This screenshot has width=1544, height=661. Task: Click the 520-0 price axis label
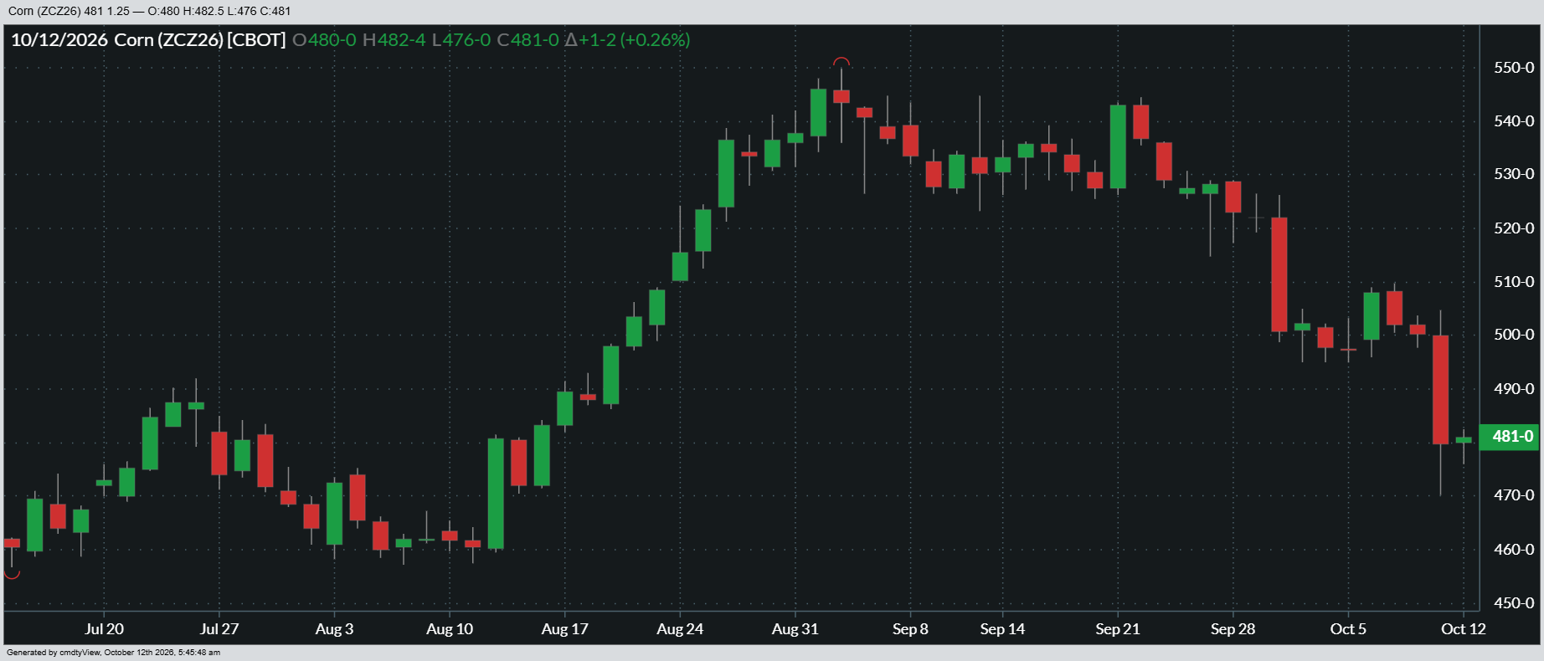[1514, 228]
